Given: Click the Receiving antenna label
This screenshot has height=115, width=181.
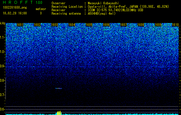Looking at the screenshot, I should click(x=66, y=14).
